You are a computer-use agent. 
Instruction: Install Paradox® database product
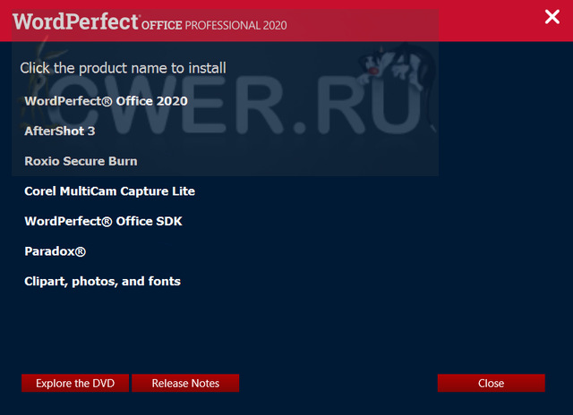[x=56, y=251]
